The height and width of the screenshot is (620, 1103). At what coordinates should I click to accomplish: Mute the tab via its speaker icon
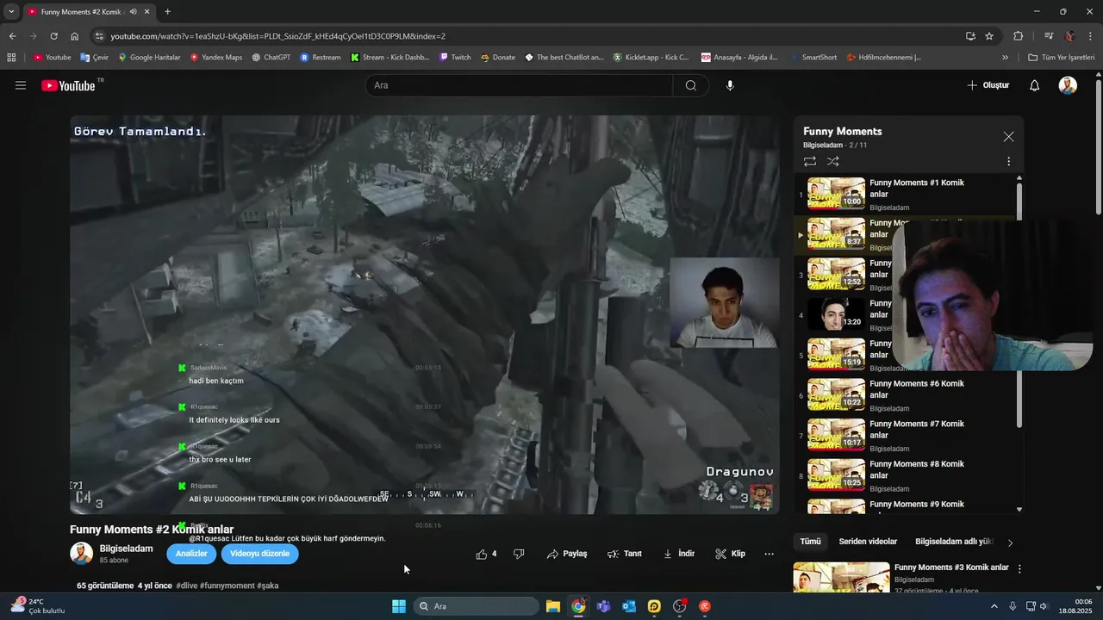tap(133, 12)
